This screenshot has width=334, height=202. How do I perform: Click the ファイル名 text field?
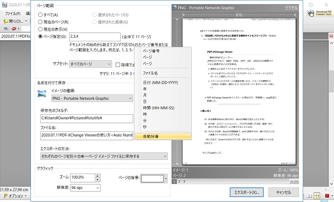pos(86,135)
